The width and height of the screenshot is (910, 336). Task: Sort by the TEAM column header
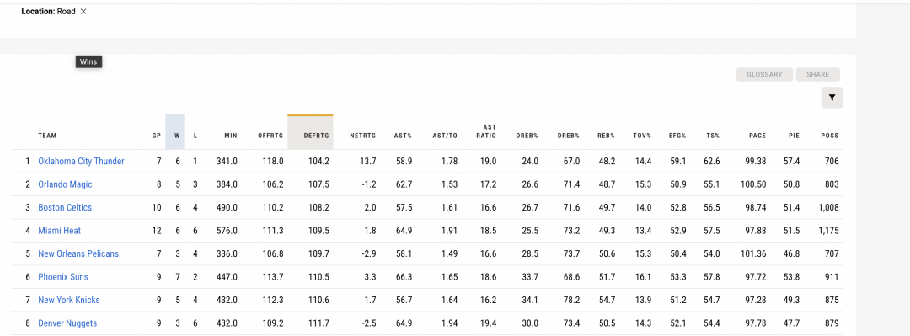(47, 136)
